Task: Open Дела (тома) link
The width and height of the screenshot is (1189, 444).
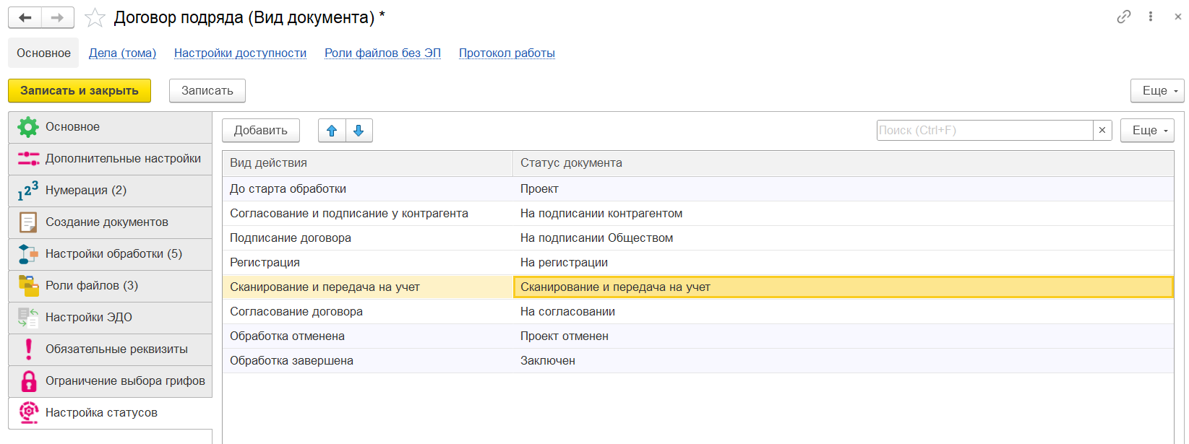Action: (122, 53)
